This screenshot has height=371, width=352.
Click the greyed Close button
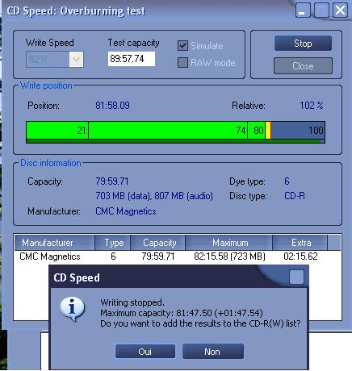click(303, 65)
